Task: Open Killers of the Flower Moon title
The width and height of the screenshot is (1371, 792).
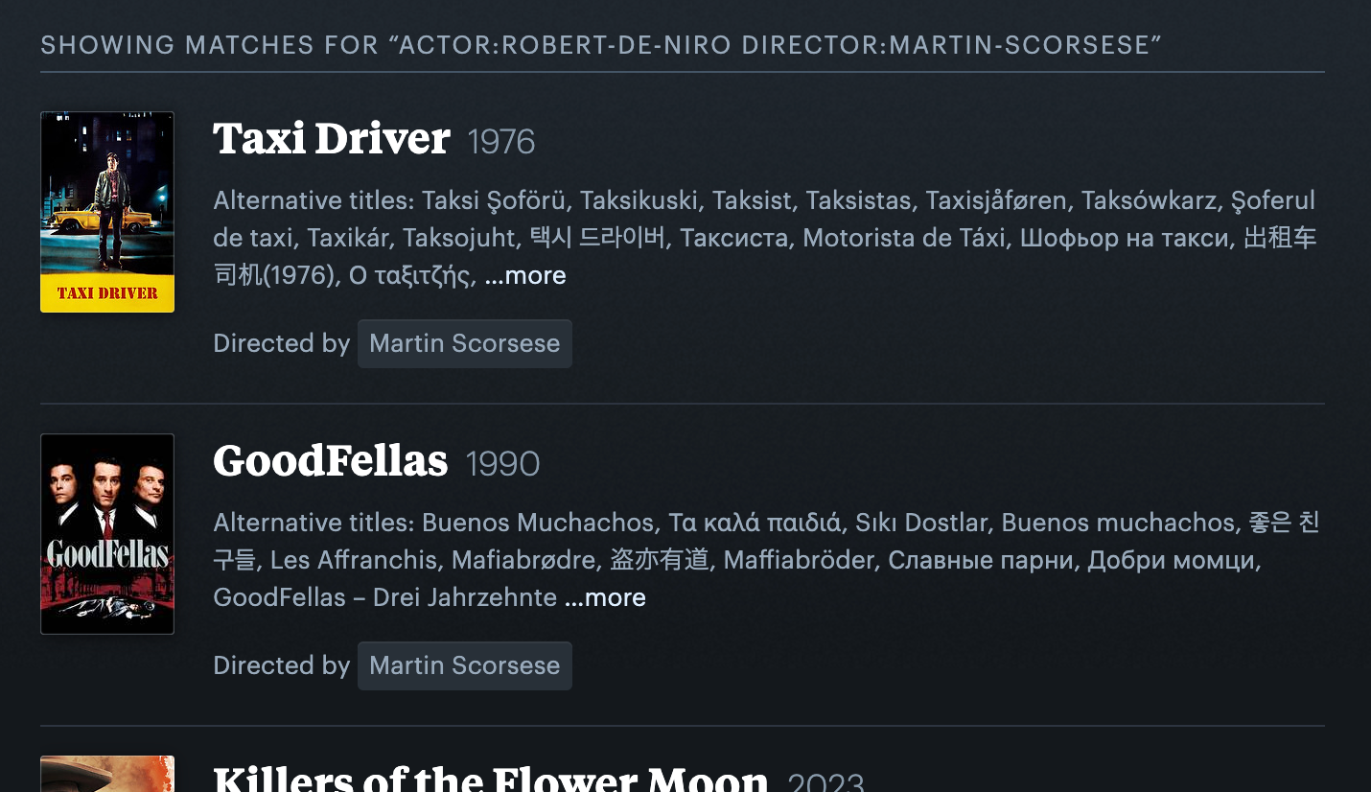Action: pyautogui.click(x=490, y=779)
